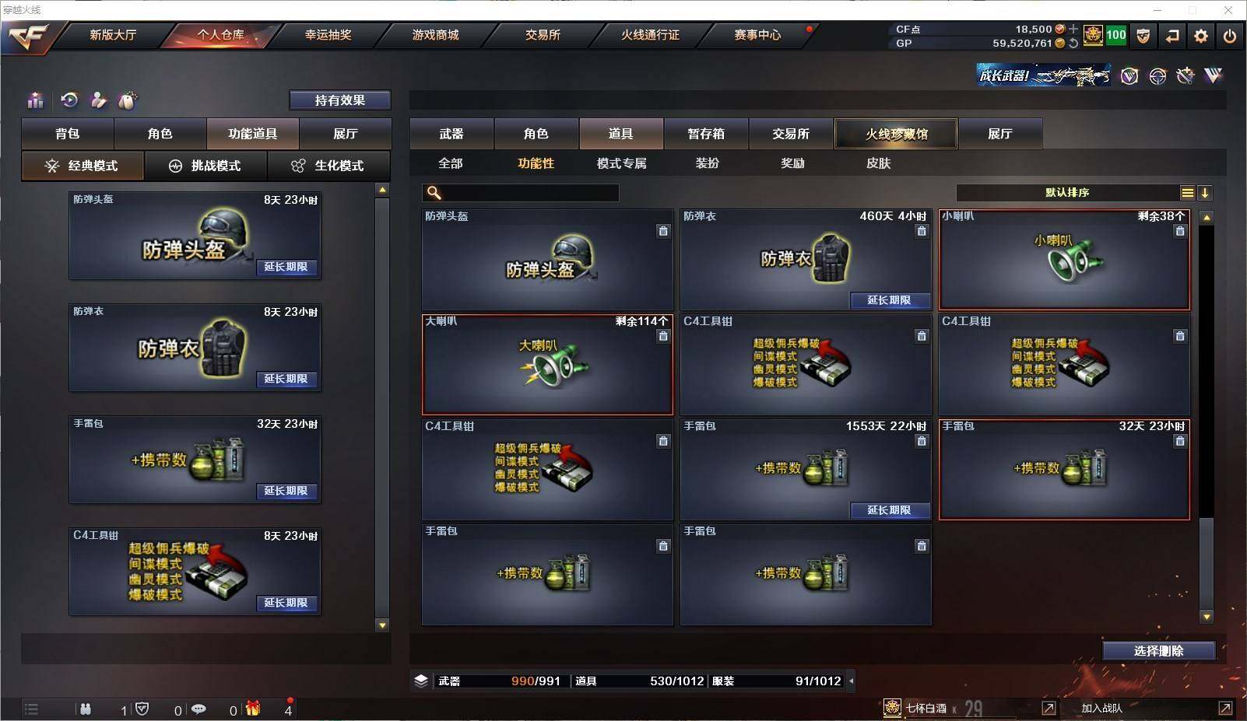Select the 装扮 sub-tab
Viewport: 1247px width, 721px height.
[707, 163]
